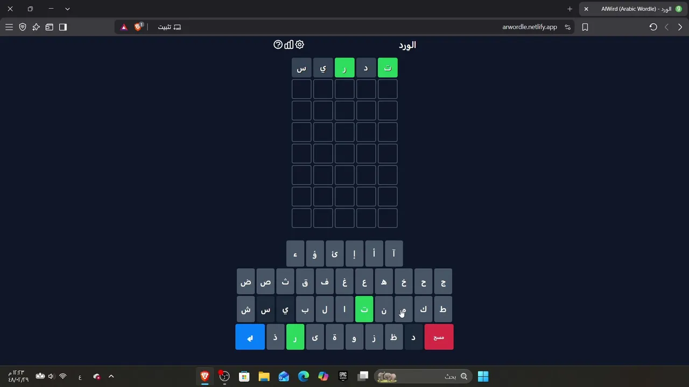Click the ي tile in first guess row

pyautogui.click(x=323, y=68)
